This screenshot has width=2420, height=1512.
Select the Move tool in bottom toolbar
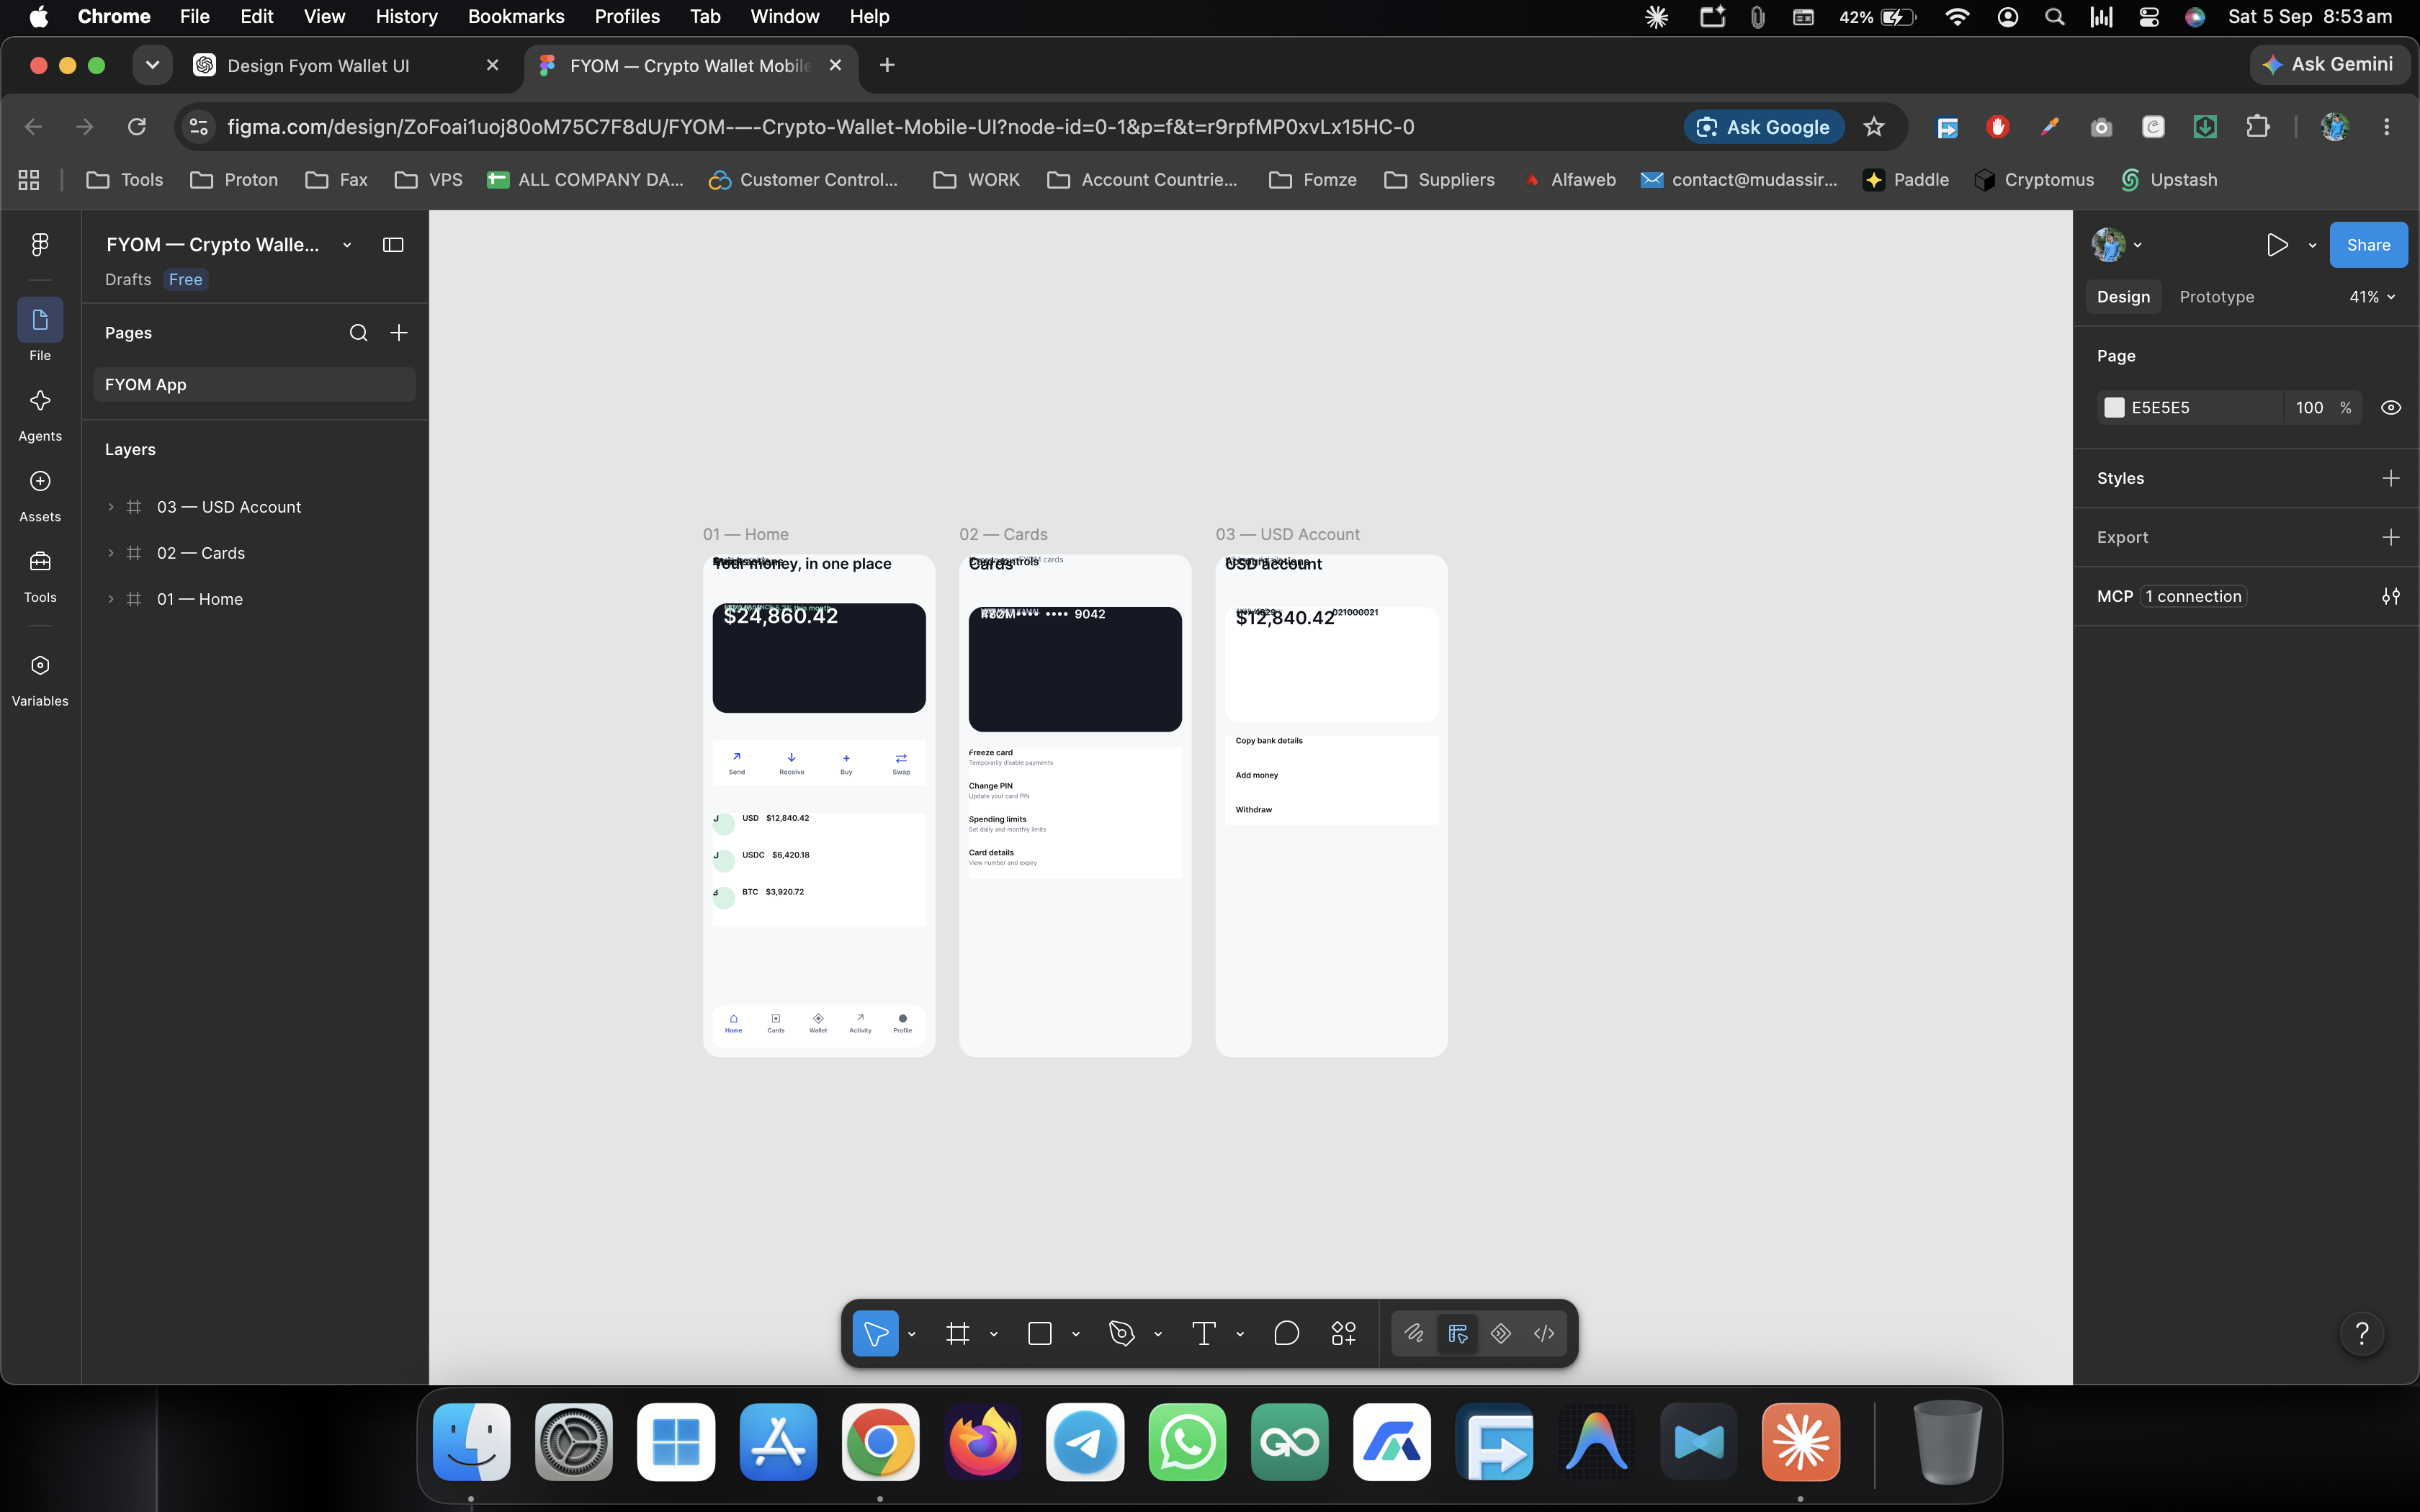875,1333
